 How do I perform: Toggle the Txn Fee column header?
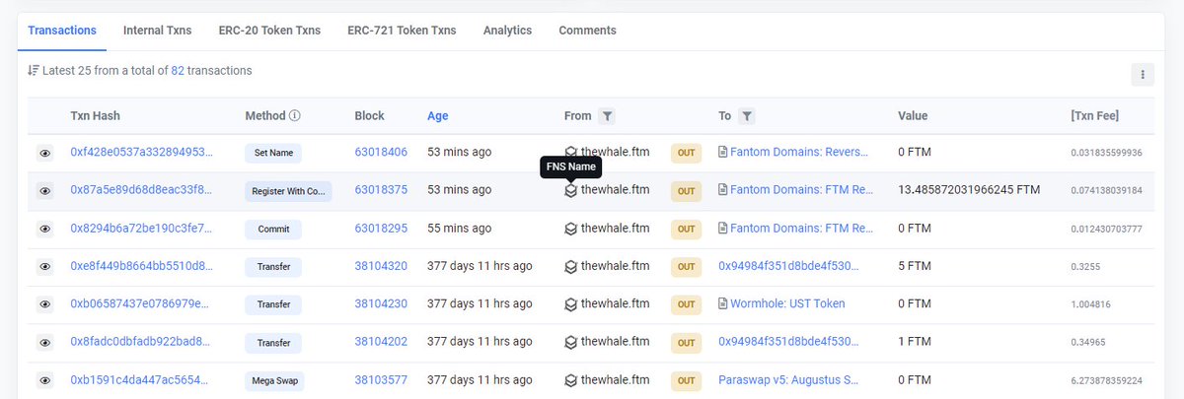point(1094,116)
